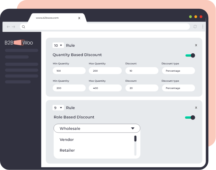Choose Retailer from role list
Viewport: 216px width, 170px height.
click(x=67, y=150)
